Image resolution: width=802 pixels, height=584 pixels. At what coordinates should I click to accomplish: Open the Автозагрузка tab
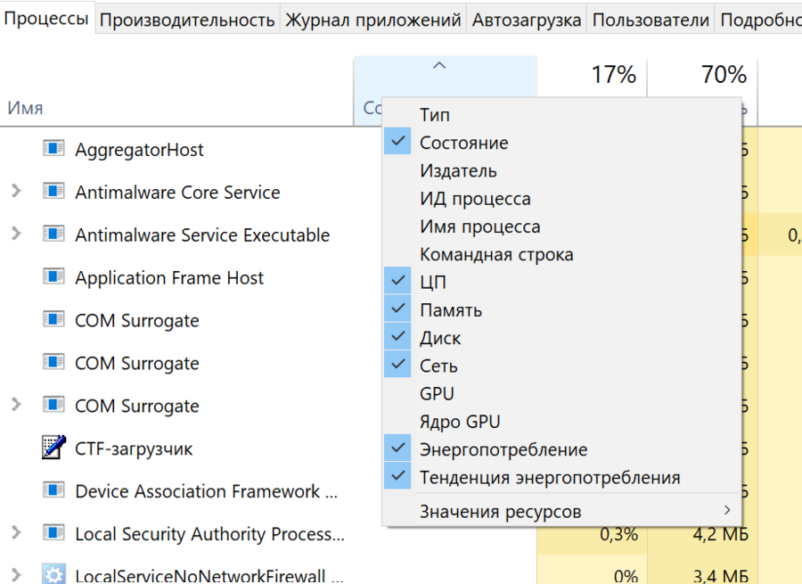(526, 20)
